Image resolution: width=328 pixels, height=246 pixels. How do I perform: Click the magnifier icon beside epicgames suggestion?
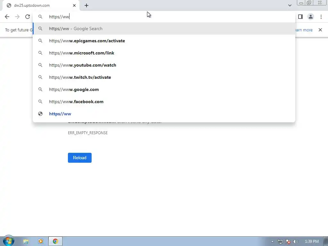40,41
